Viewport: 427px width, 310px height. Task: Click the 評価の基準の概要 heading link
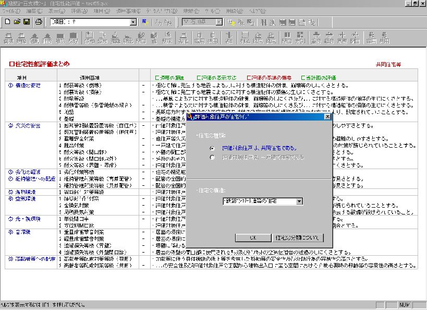point(269,78)
